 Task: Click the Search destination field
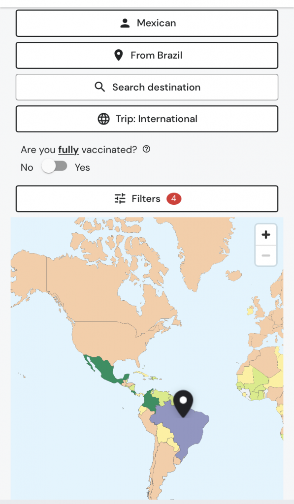pos(147,87)
